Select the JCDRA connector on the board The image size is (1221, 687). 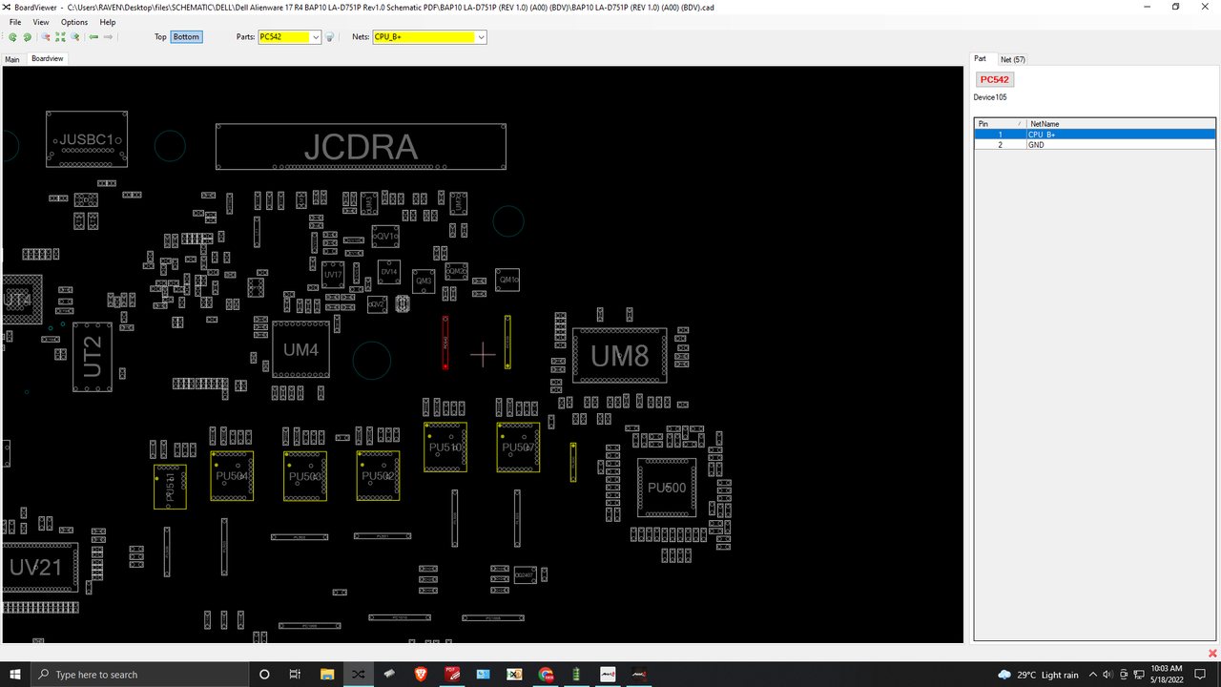point(361,146)
